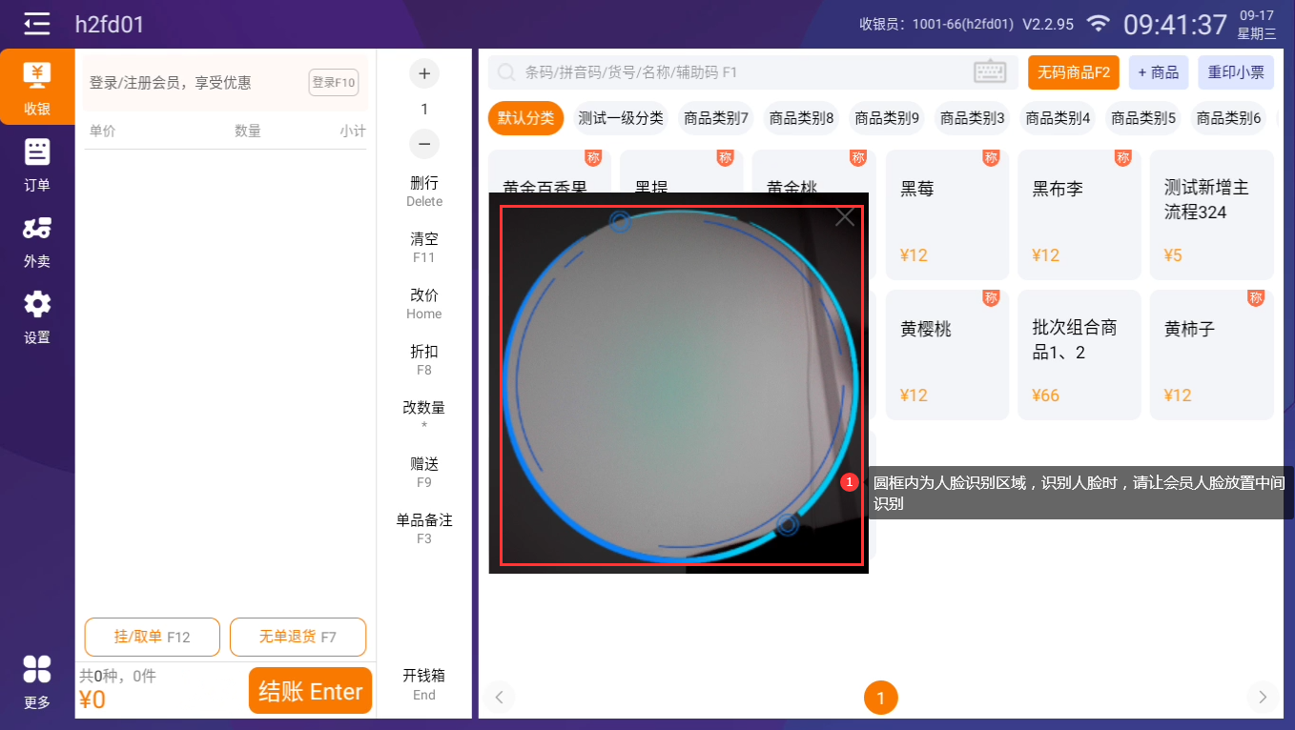Go to next product page arrow

(1263, 698)
